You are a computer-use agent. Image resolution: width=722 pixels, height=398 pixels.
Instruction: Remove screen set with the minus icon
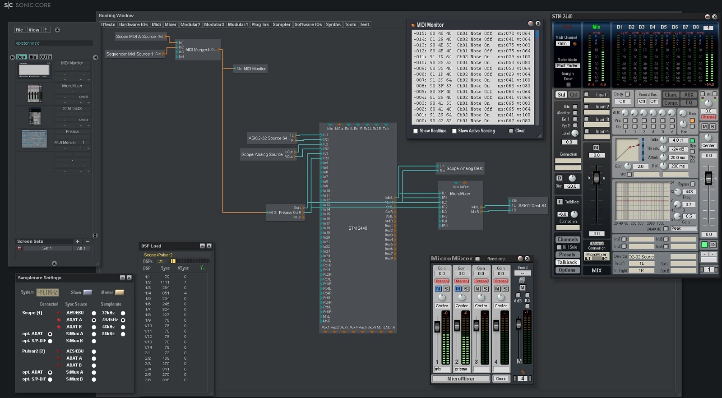tap(88, 241)
